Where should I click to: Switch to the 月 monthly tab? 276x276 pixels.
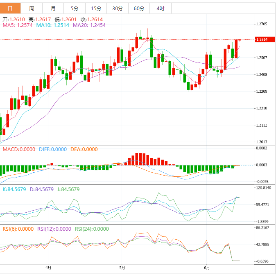coord(53,8)
